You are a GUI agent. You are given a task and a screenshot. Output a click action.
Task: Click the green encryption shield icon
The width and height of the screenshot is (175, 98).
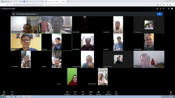pos(157,9)
